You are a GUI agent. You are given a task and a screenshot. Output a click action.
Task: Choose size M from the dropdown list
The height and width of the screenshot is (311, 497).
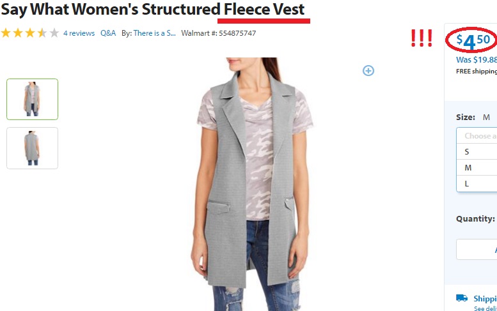[x=477, y=168]
